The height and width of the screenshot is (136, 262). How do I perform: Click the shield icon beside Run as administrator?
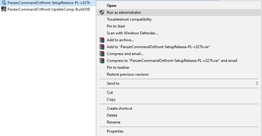(x=102, y=13)
